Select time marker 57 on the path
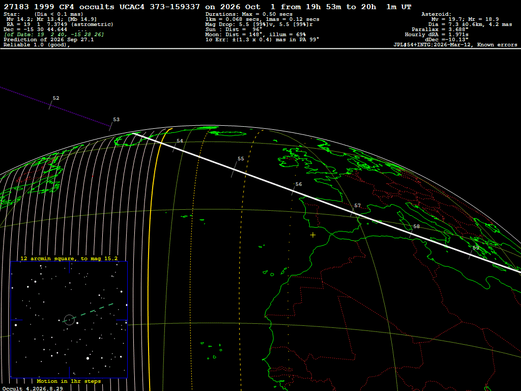This screenshot has width=521, height=391. tap(358, 206)
